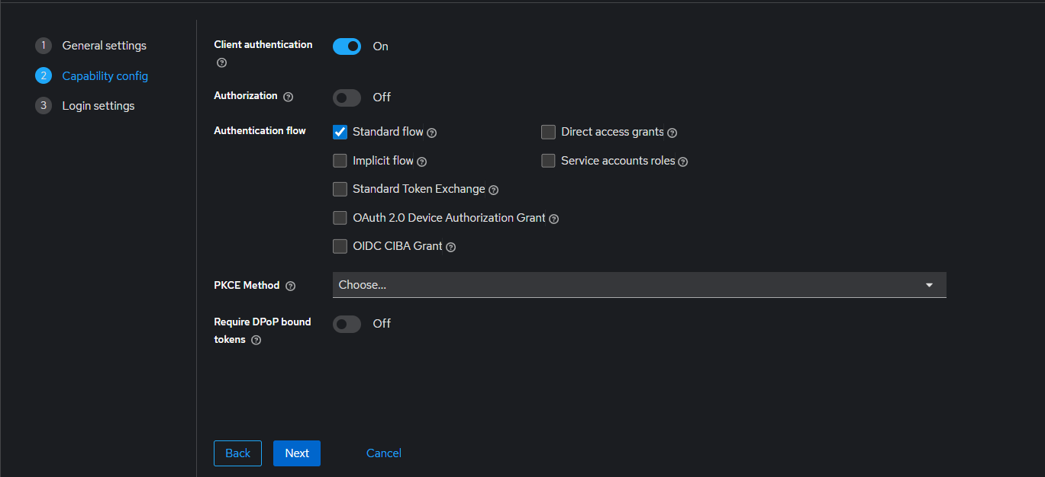Turn off Client authentication switch
The height and width of the screenshot is (477, 1045).
coord(347,46)
